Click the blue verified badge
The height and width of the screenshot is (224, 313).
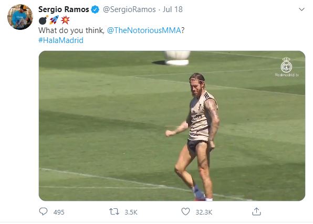click(95, 9)
